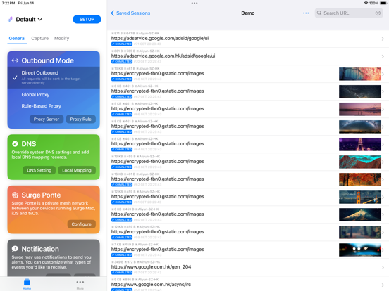Tap the DNS compass icon

tap(15, 144)
